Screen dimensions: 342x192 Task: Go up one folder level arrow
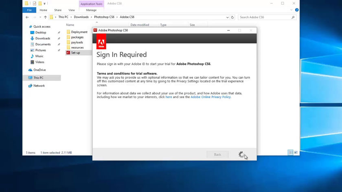[45, 17]
